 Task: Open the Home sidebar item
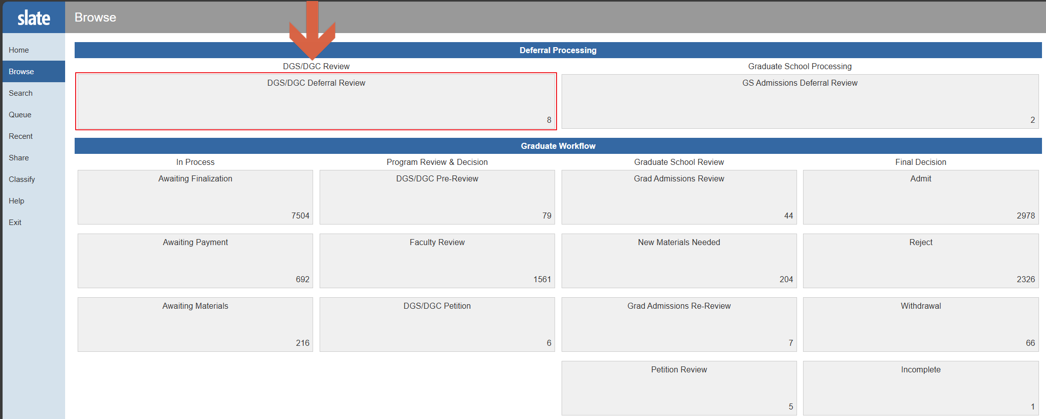point(19,50)
